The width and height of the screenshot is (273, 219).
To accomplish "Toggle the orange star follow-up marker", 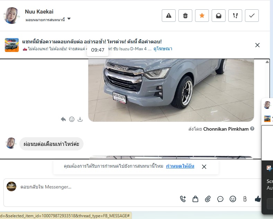I will 202,16.
